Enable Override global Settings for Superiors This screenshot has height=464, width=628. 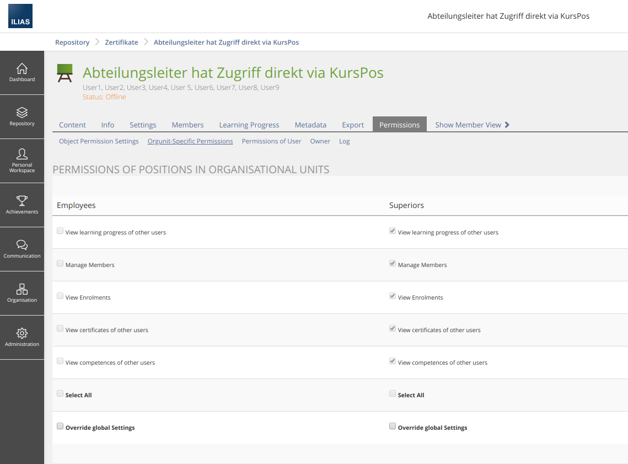pyautogui.click(x=393, y=426)
